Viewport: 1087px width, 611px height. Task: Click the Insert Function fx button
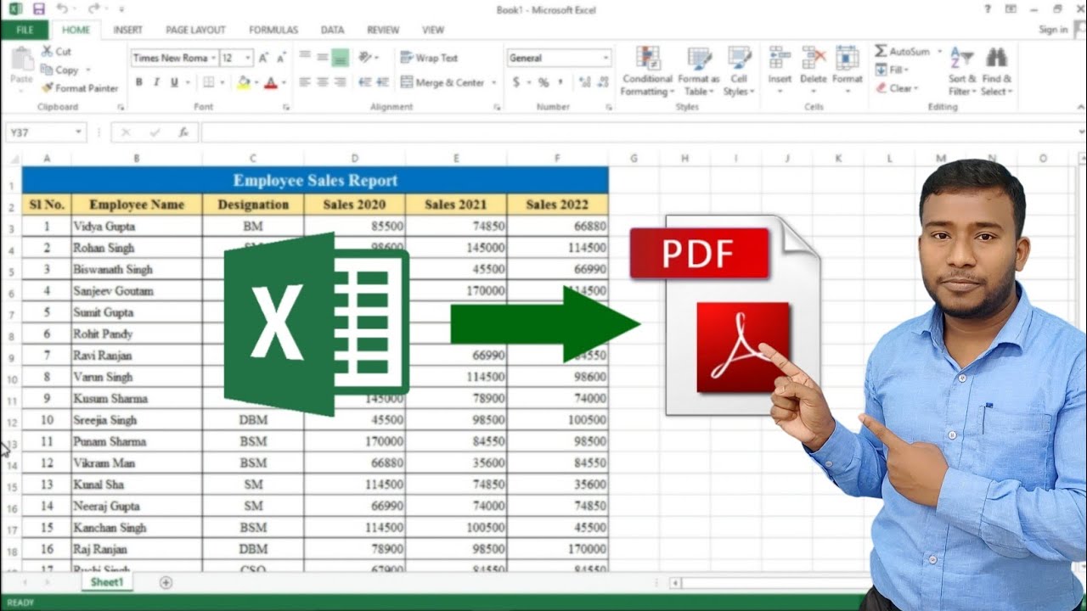coord(183,132)
